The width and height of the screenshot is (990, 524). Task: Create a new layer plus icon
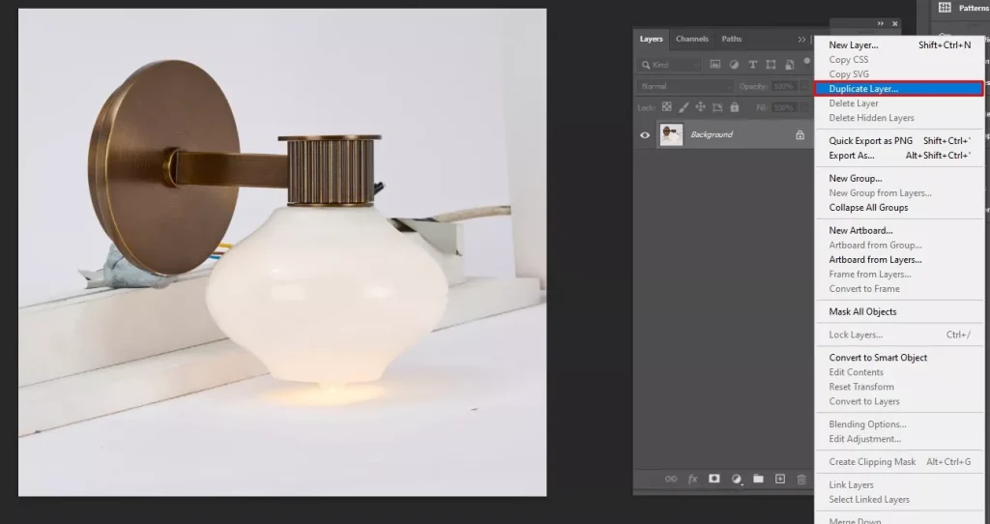(780, 480)
